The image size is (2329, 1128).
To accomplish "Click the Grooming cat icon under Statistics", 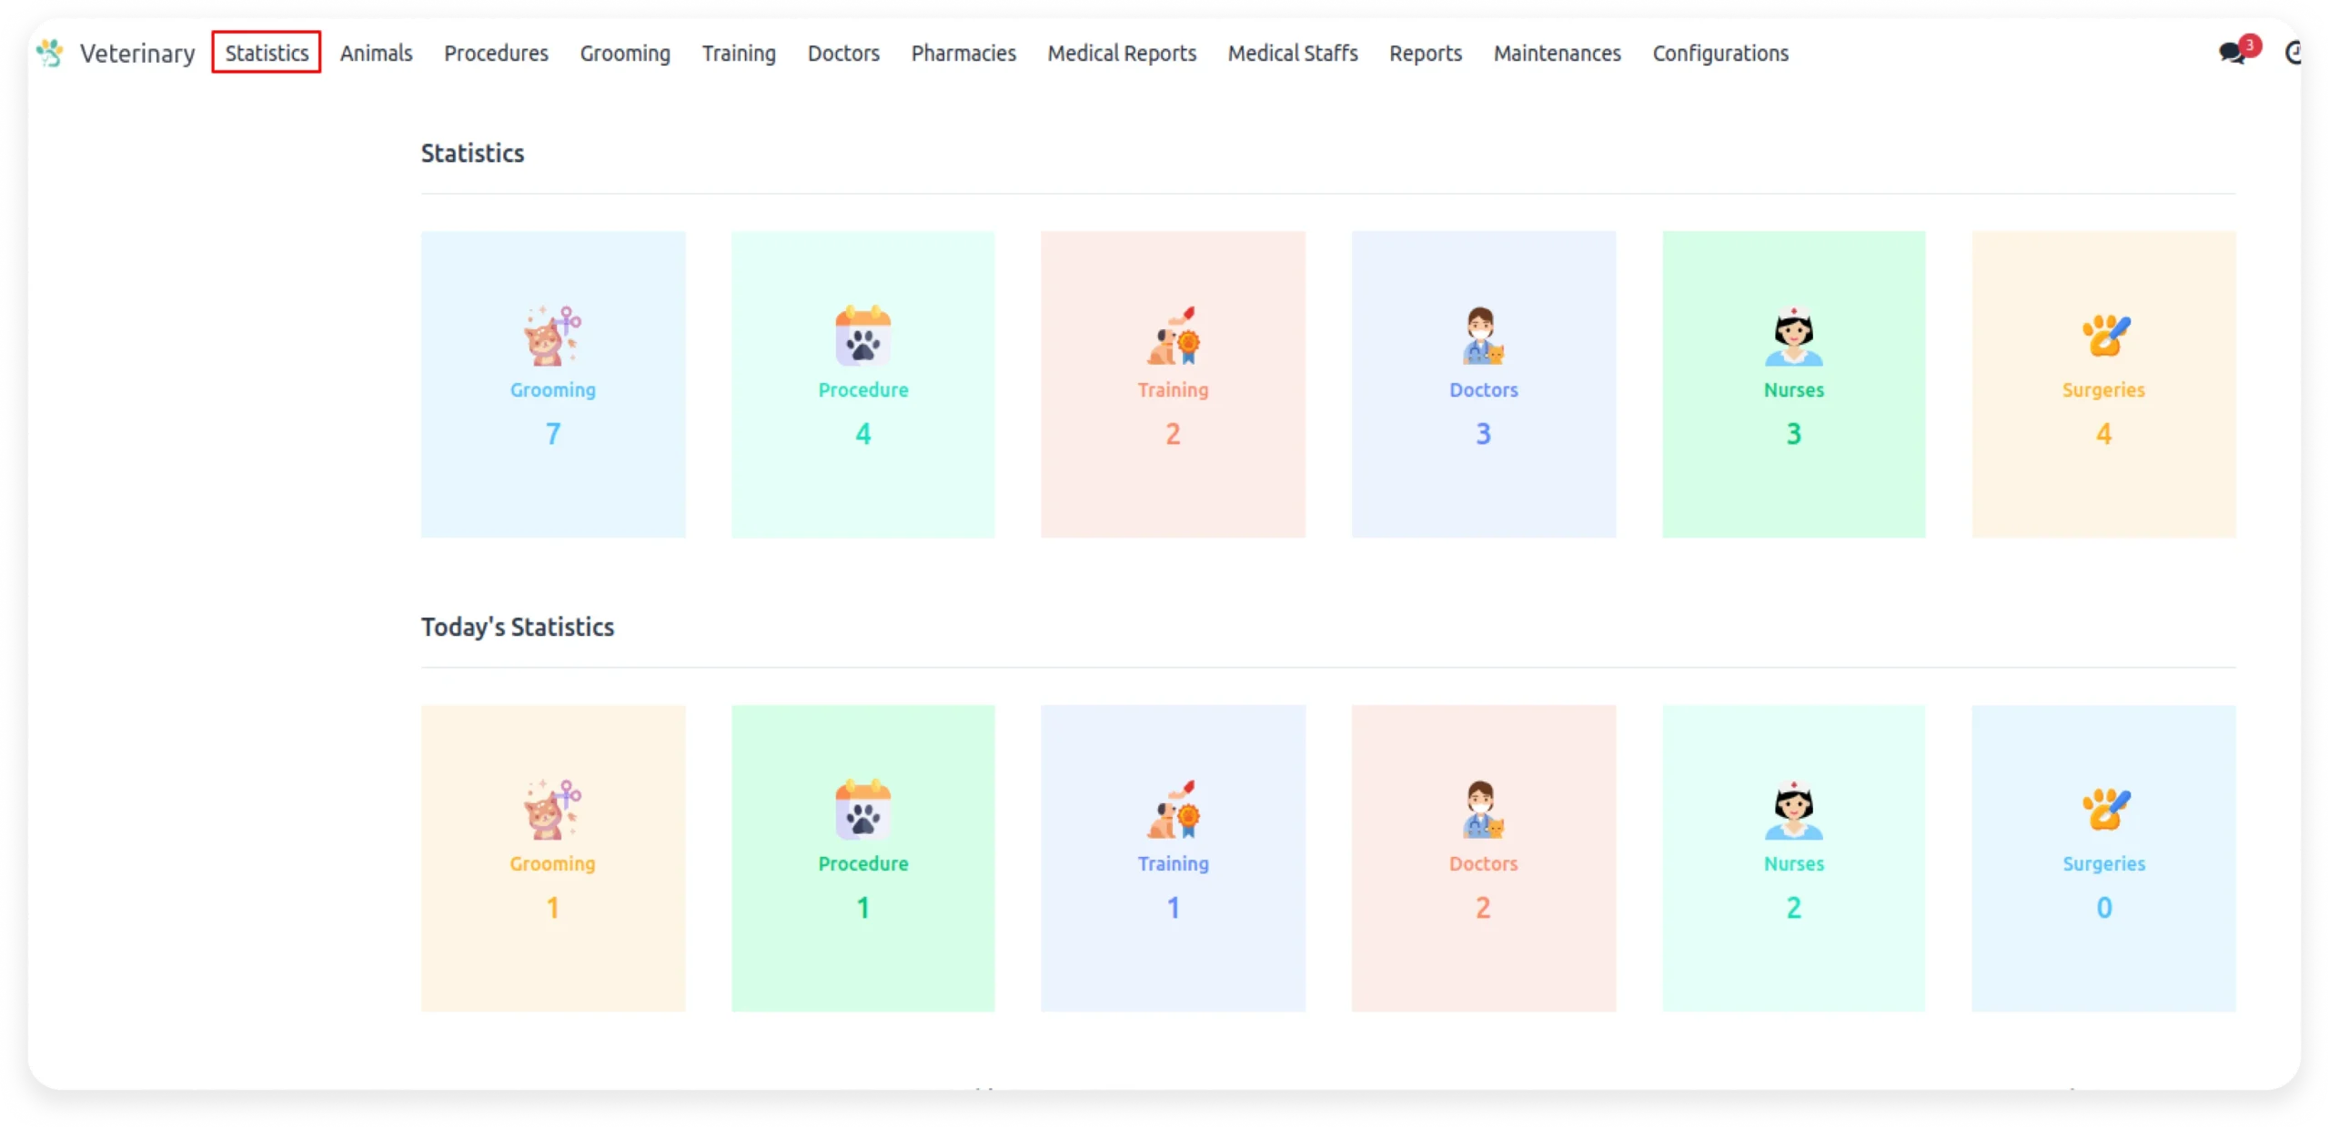I will coord(552,336).
